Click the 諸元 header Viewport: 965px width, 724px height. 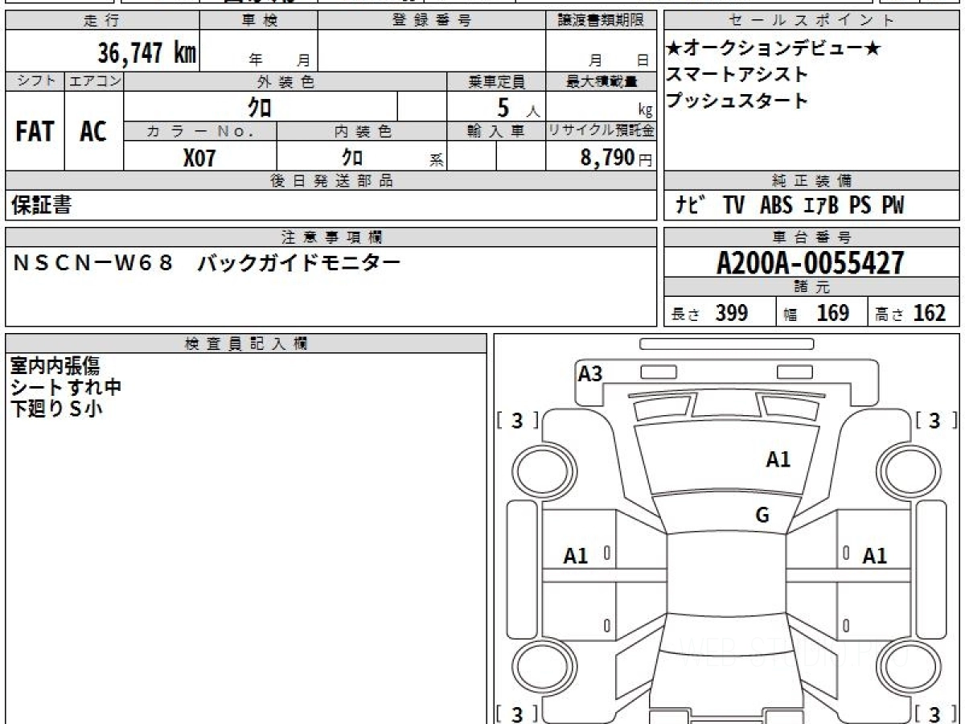click(x=811, y=287)
